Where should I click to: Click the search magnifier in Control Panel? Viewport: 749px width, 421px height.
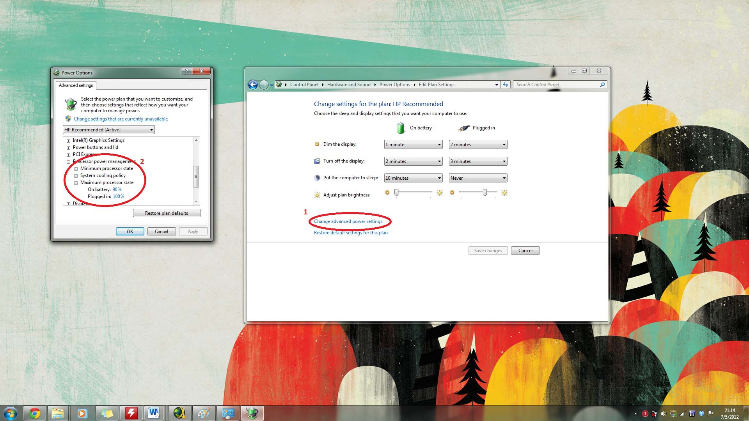(602, 85)
